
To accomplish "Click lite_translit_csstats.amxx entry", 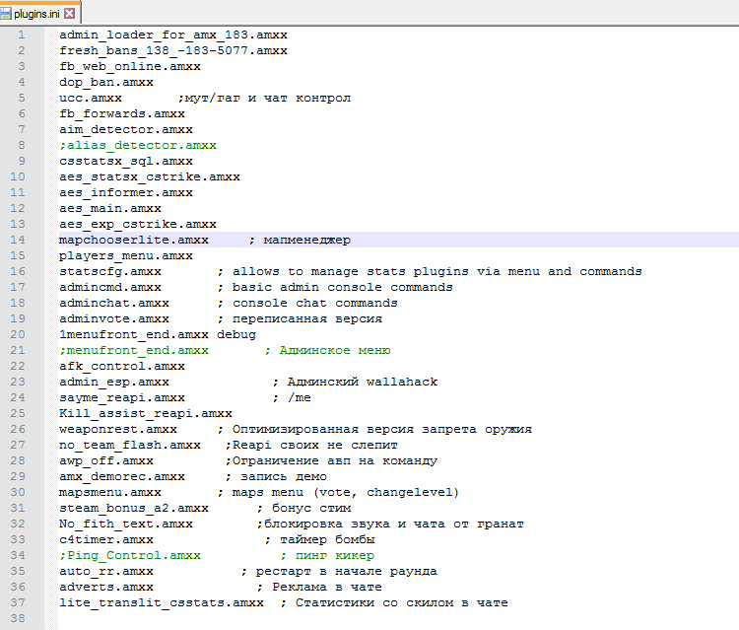I will 162,602.
